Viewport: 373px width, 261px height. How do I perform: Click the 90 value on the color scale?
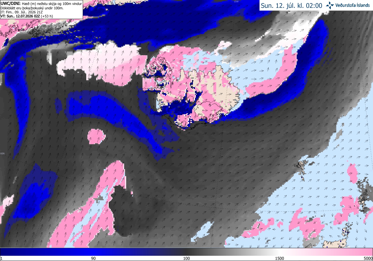(x=93, y=258)
